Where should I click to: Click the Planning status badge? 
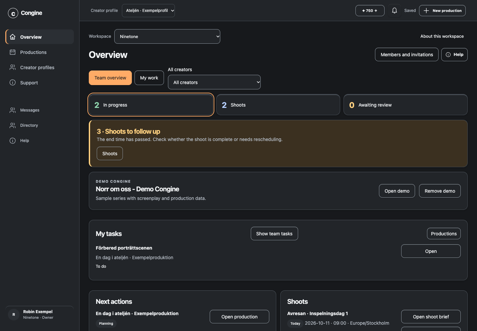[106, 324]
